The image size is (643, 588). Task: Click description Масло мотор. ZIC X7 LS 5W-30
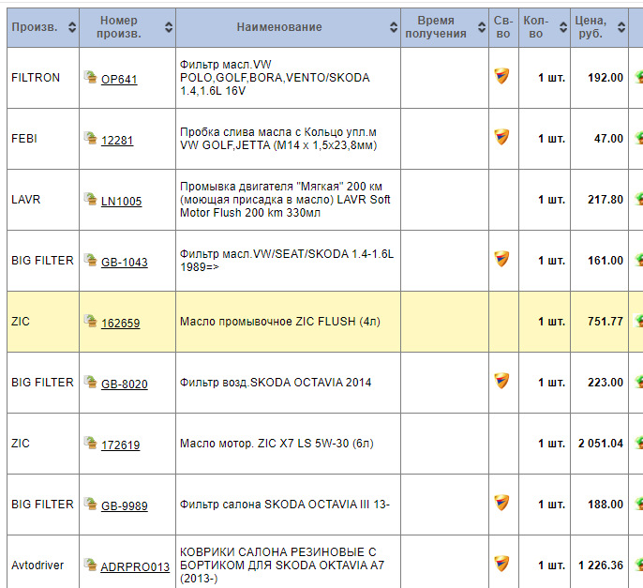click(x=277, y=444)
